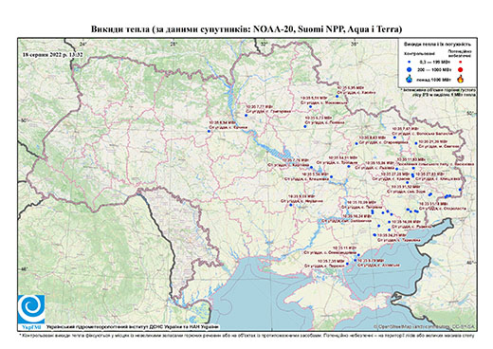Click the 6,54 MW marker west of Kyiv
Screen dimensions: 493x349
point(209,131)
